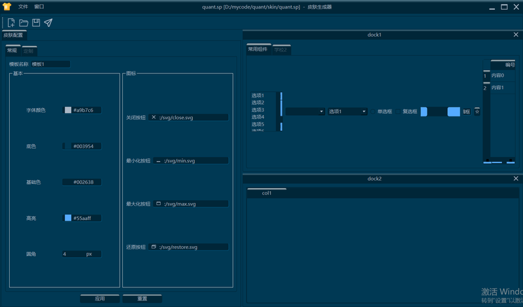This screenshot has width=523, height=307.
Task: Select the 皮肤配置 tab
Action: click(x=14, y=35)
